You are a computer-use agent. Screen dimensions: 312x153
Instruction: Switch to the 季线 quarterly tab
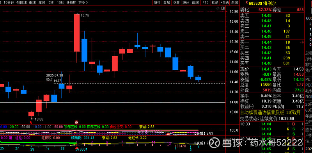point(32,3)
